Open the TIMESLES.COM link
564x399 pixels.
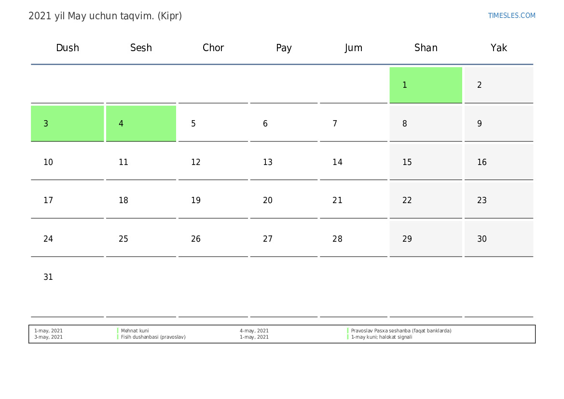(x=511, y=15)
